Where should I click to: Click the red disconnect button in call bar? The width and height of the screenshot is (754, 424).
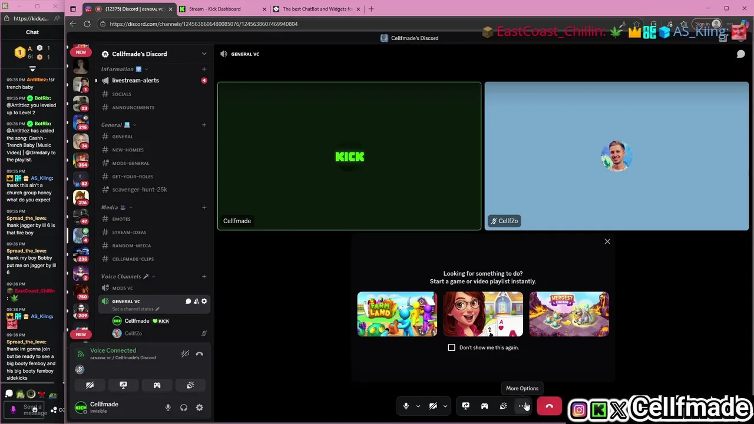pyautogui.click(x=549, y=406)
